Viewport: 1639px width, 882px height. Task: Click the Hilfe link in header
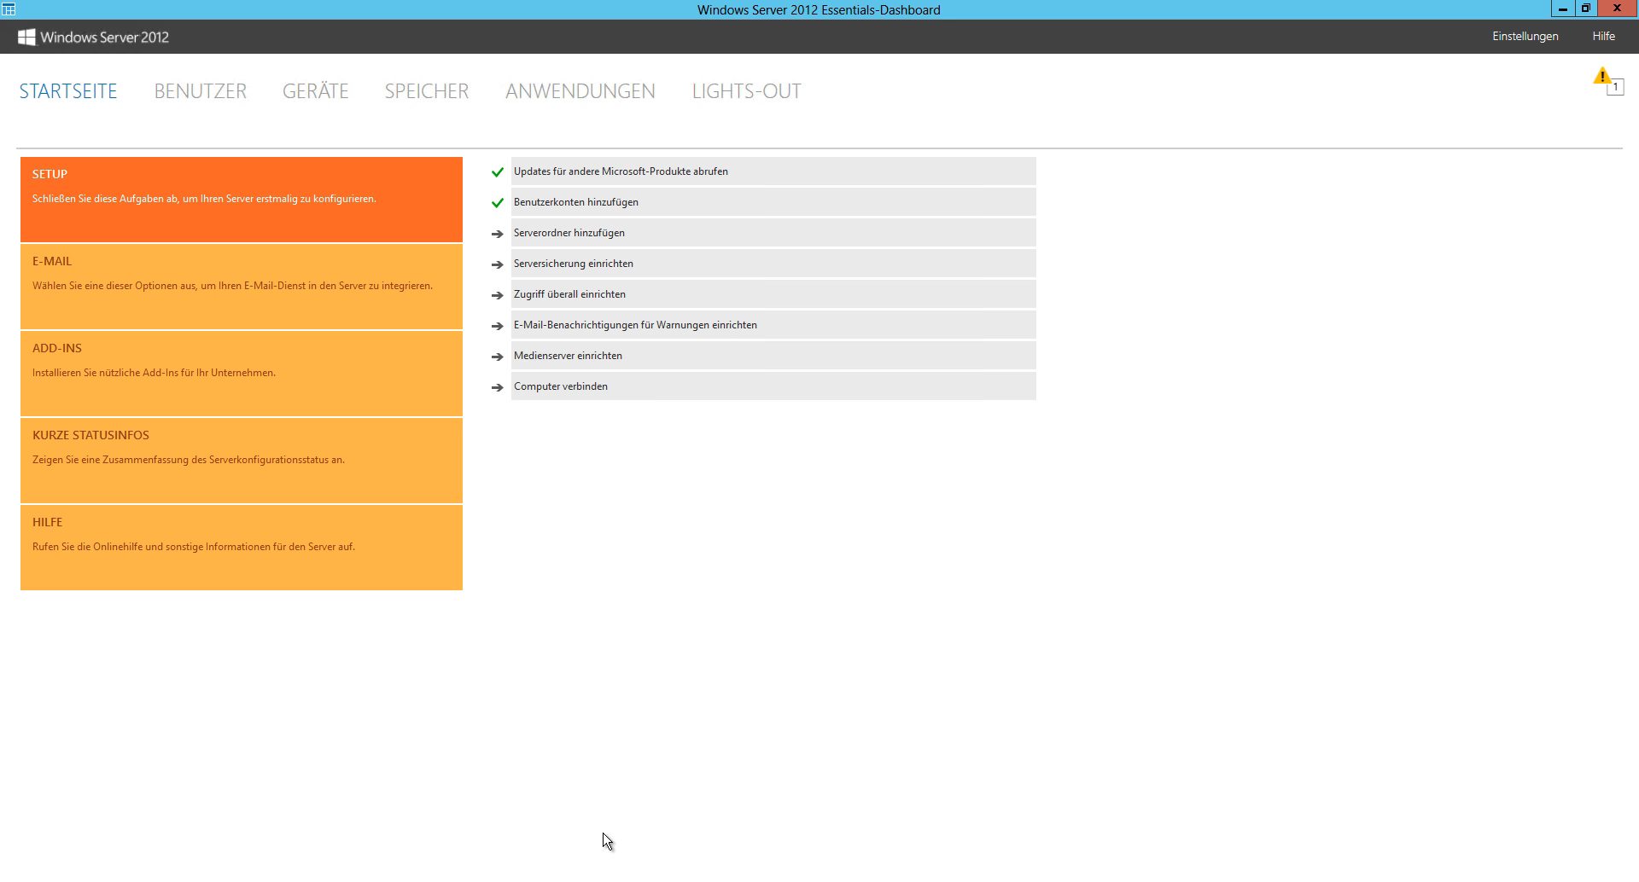pyautogui.click(x=1603, y=37)
